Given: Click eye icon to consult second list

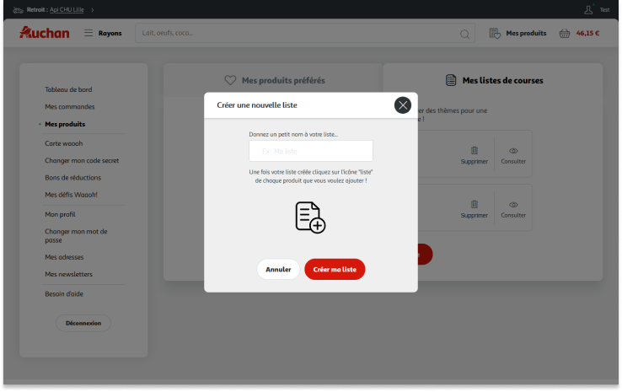Looking at the screenshot, I should [513, 204].
